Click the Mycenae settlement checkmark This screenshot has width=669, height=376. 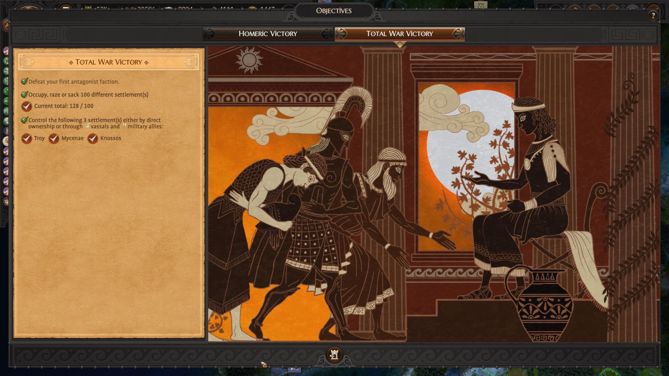[54, 138]
